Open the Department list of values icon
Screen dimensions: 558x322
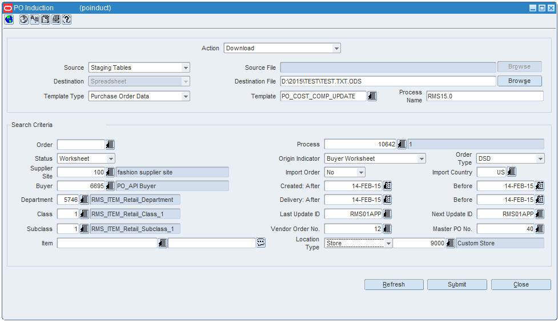click(84, 200)
